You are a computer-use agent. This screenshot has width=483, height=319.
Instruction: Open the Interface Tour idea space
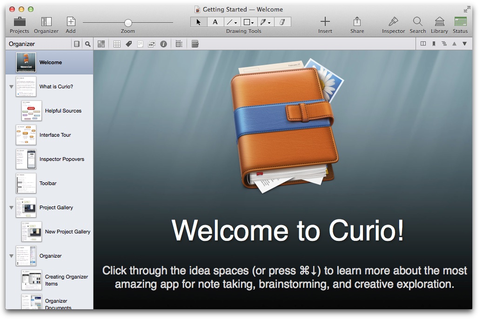click(x=49, y=135)
